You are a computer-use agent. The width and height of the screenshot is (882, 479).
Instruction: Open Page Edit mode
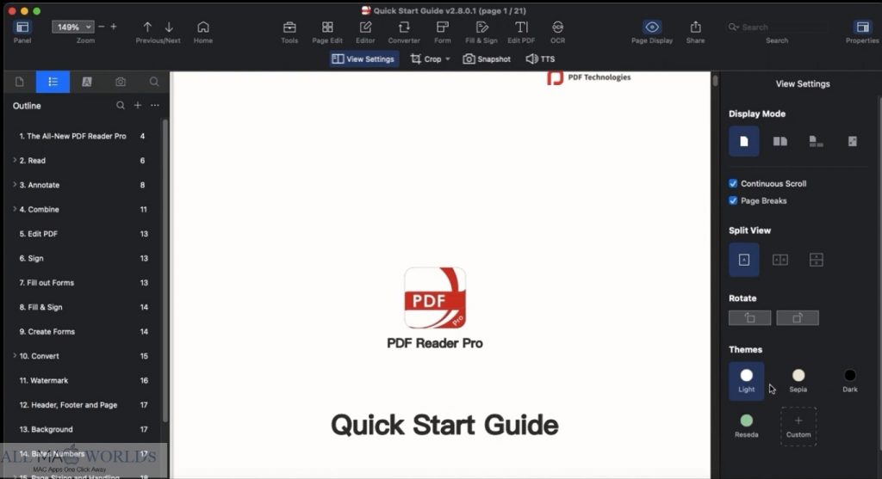[327, 27]
